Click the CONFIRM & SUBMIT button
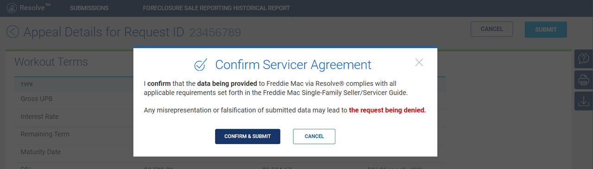 (x=247, y=136)
